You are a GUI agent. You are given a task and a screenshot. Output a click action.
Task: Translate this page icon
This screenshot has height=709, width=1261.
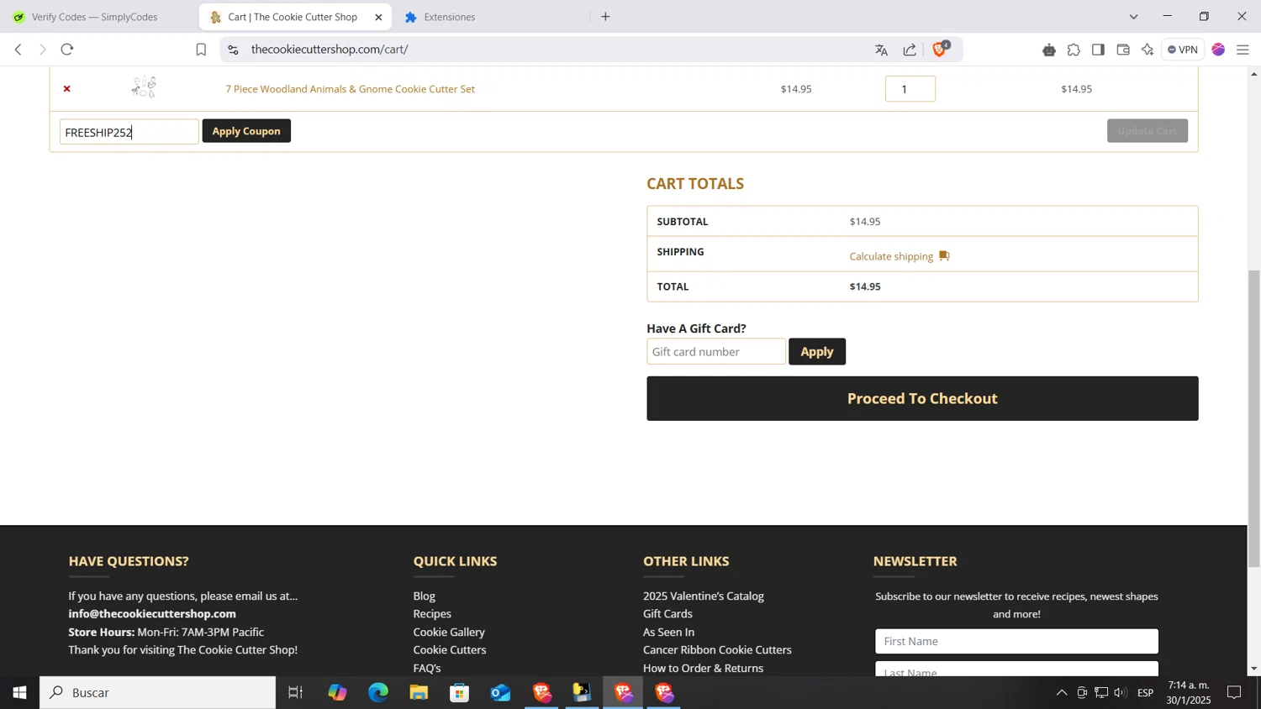(881, 50)
